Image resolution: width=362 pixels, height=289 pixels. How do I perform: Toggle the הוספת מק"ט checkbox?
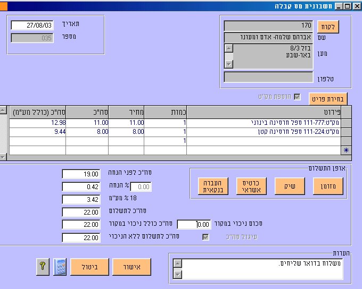coord(297,97)
